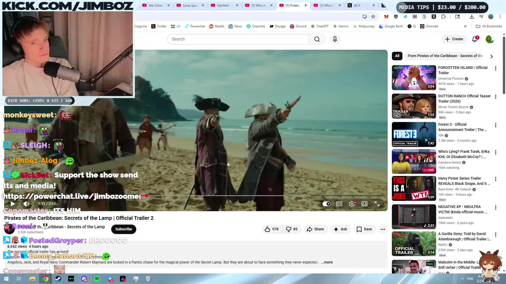Open the ChatGPT bookmark
The height and width of the screenshot is (284, 506).
click(319, 26)
